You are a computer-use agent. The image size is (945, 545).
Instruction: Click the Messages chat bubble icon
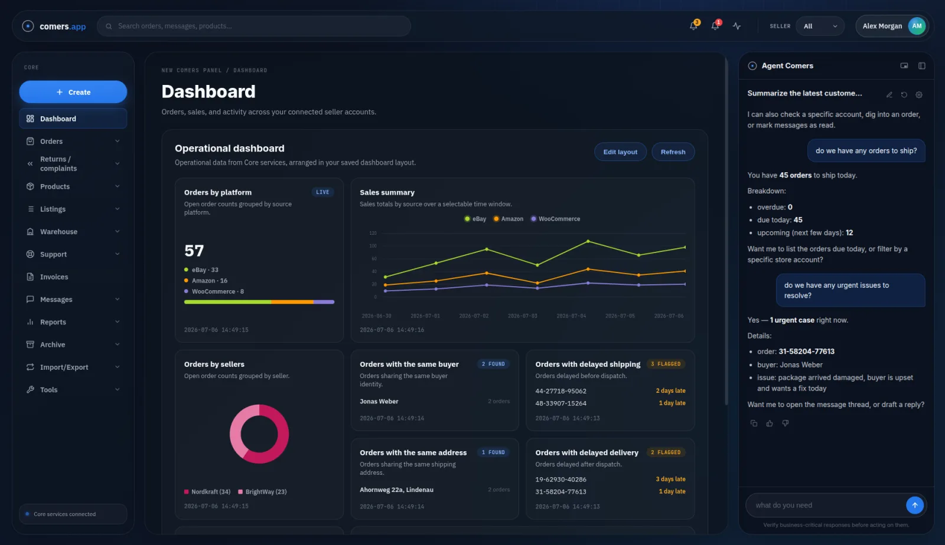[30, 300]
